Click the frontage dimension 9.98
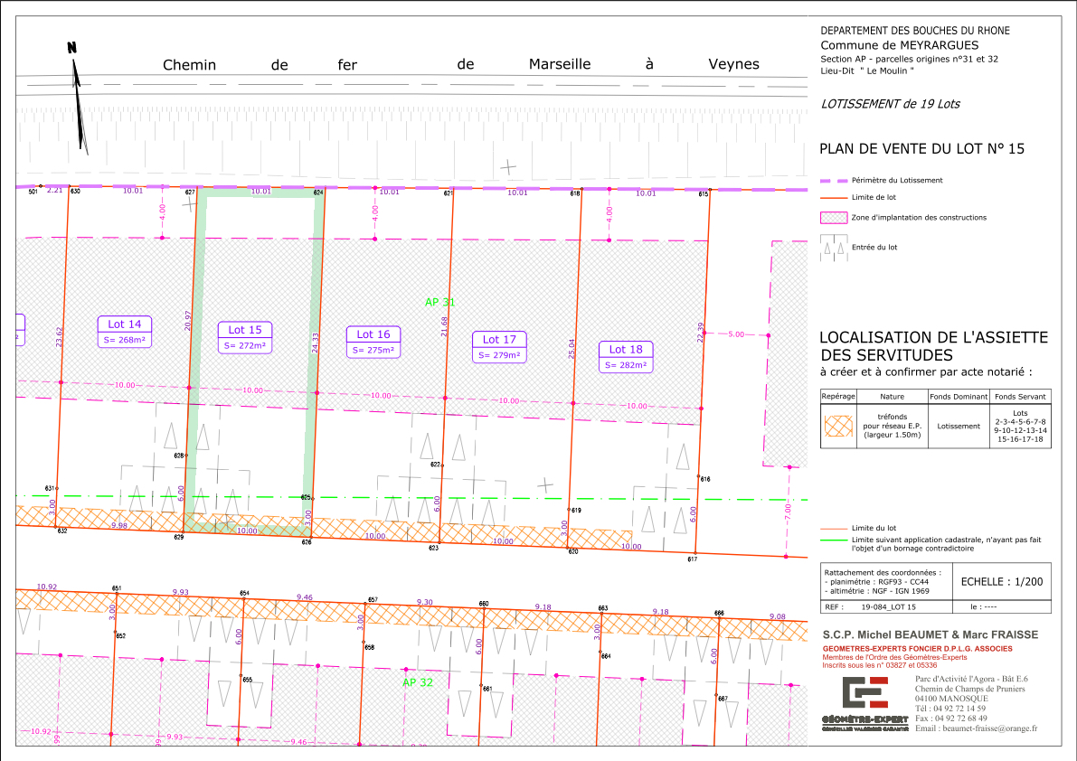The height and width of the screenshot is (761, 1077). [119, 526]
